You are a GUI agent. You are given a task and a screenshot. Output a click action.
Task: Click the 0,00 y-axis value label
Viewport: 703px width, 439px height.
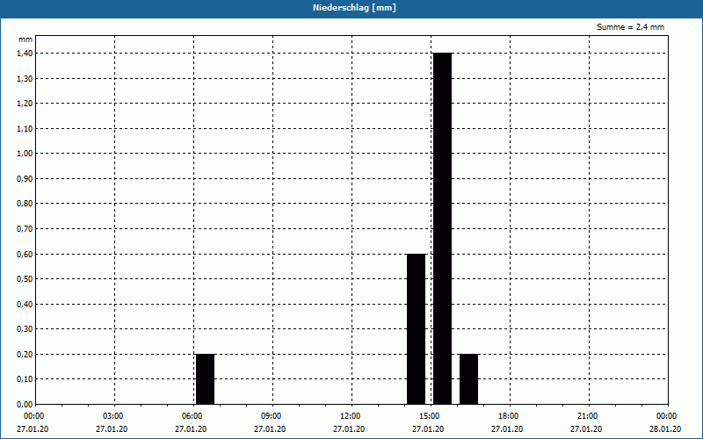(x=25, y=405)
